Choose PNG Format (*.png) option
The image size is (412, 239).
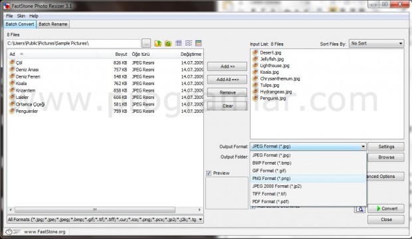[x=308, y=179]
